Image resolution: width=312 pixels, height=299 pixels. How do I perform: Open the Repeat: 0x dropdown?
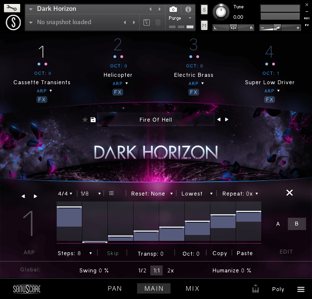240,194
